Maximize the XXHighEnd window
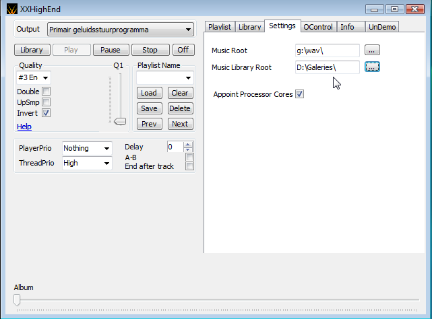This screenshot has height=319, width=432. point(394,9)
